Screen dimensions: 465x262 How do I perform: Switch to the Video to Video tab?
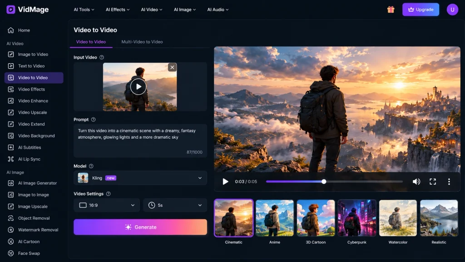click(91, 42)
